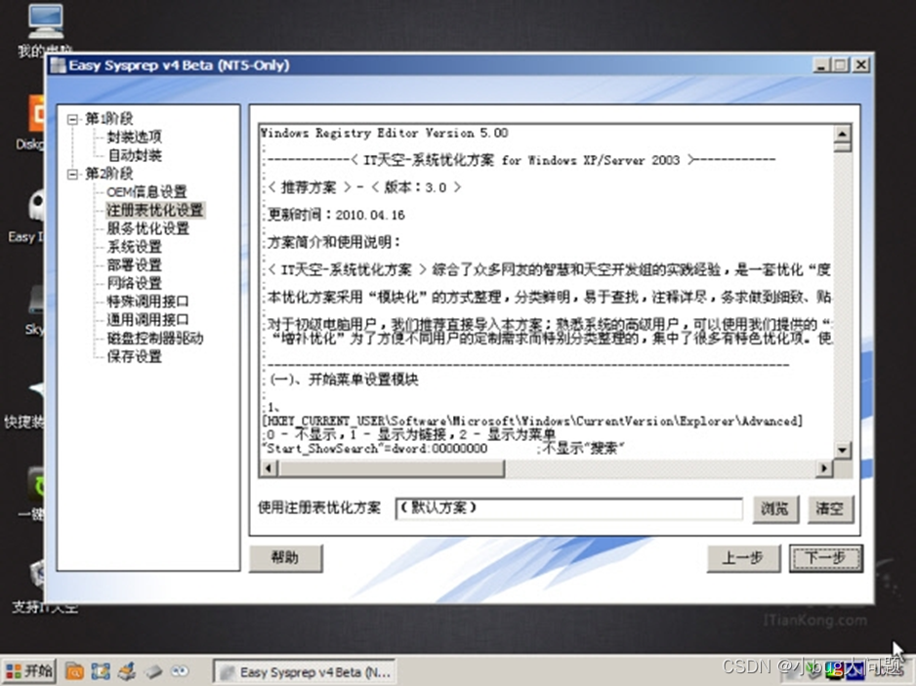
Task: Click '使用注册表优化方案' label
Action: 319,508
